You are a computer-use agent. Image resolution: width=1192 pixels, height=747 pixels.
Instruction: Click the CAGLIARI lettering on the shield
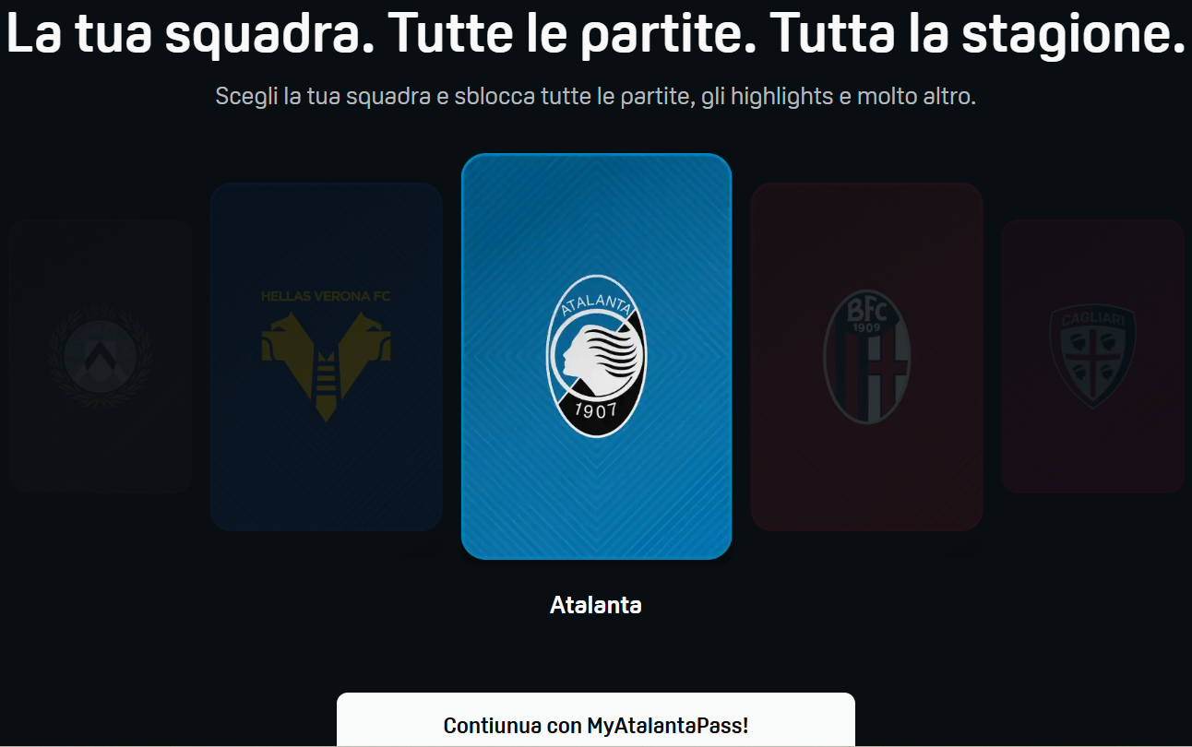click(1093, 319)
